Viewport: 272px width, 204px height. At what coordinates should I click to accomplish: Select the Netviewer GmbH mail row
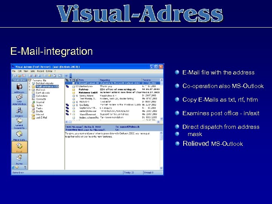pos(113,93)
